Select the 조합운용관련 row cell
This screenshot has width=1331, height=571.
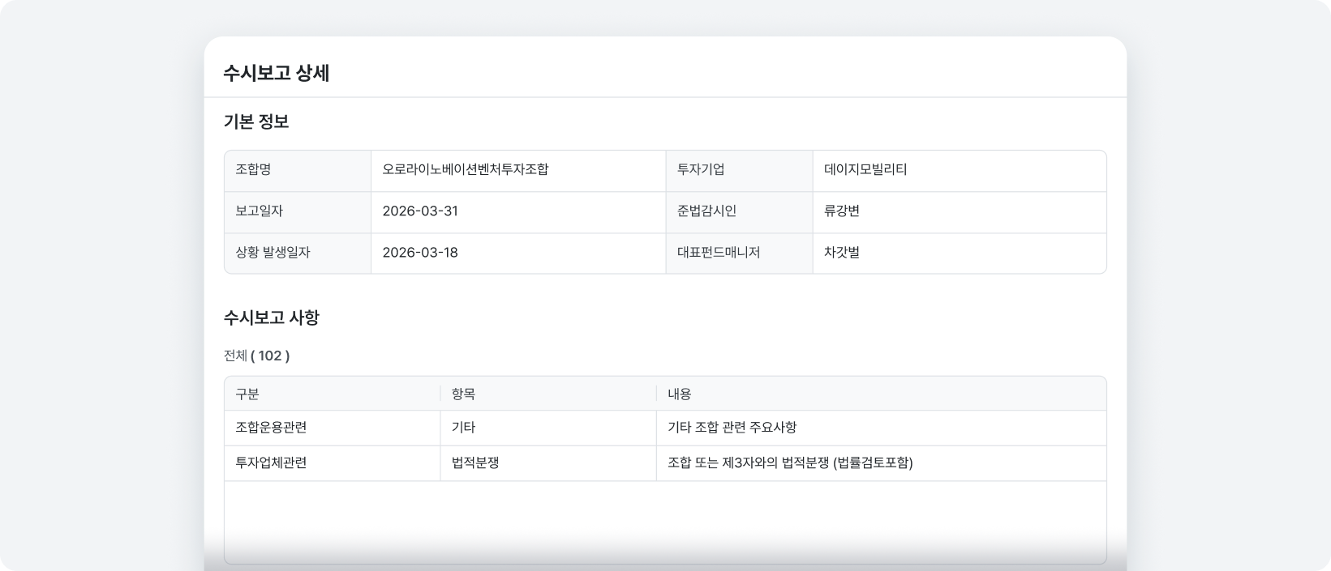pos(333,428)
